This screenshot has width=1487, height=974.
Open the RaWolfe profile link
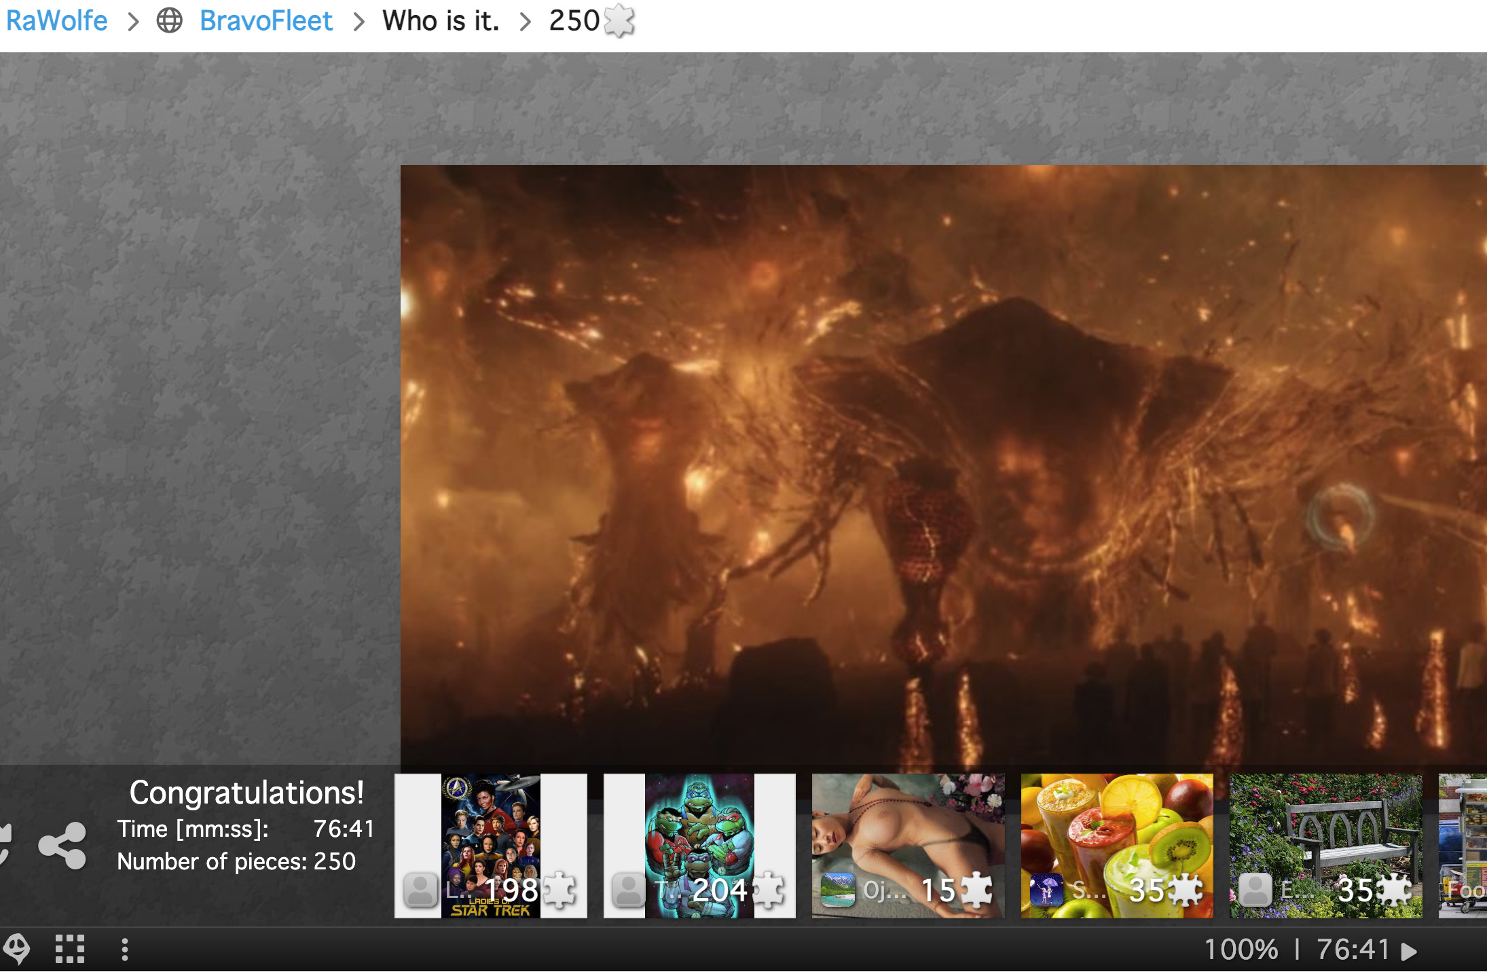click(57, 21)
